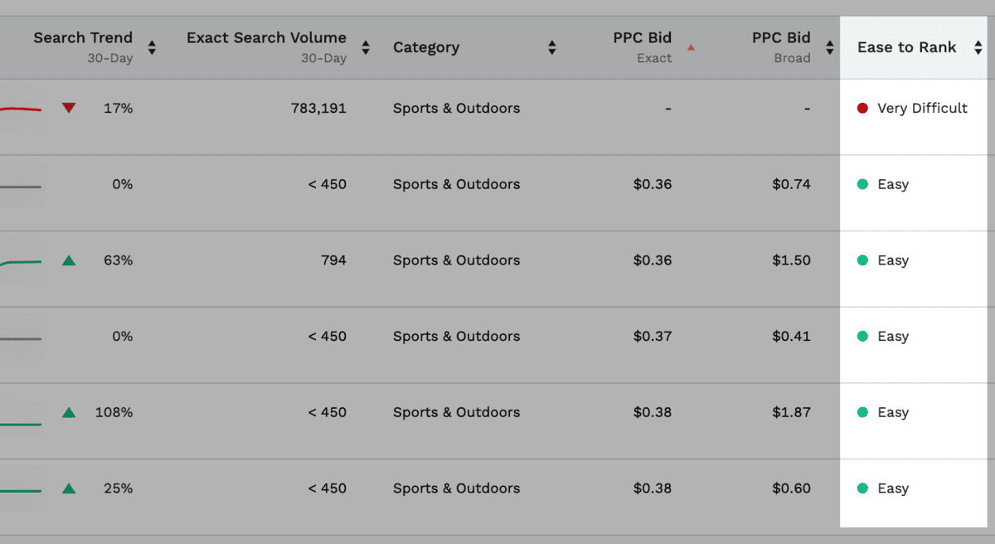Image resolution: width=995 pixels, height=544 pixels.
Task: Click Easy label in the last row
Action: [x=893, y=488]
